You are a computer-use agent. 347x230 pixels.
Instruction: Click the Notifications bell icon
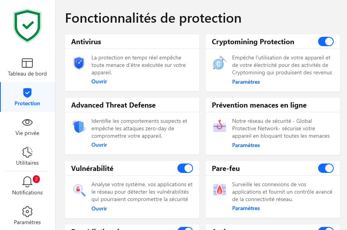point(27,182)
